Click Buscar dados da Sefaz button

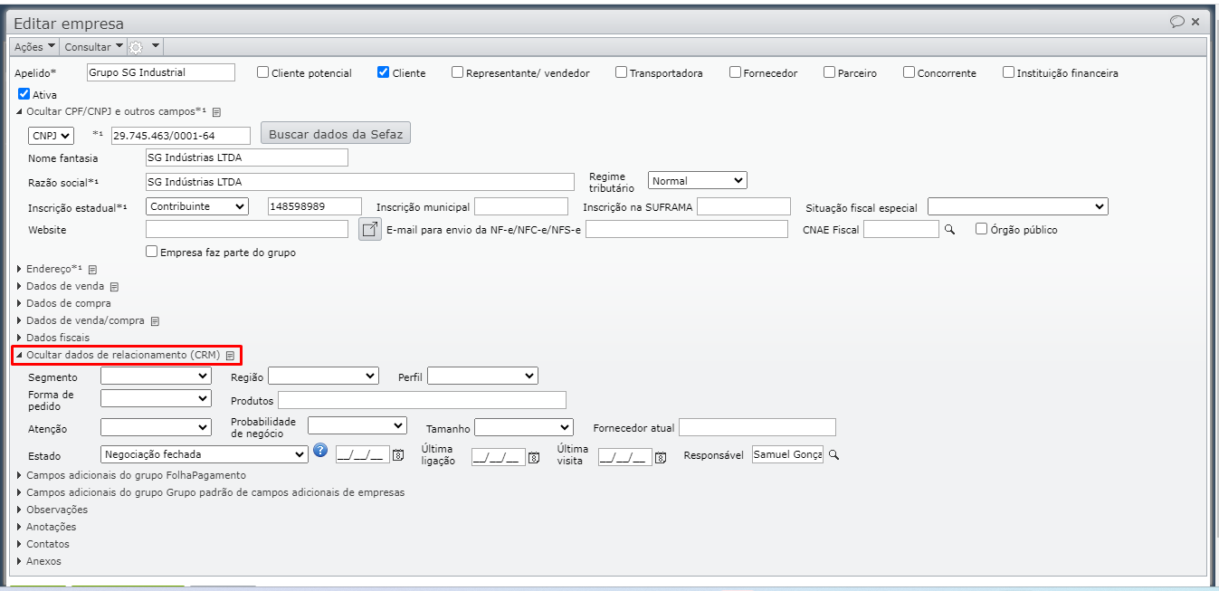(x=336, y=134)
